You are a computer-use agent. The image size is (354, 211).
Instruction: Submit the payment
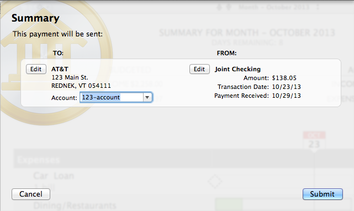pyautogui.click(x=323, y=194)
